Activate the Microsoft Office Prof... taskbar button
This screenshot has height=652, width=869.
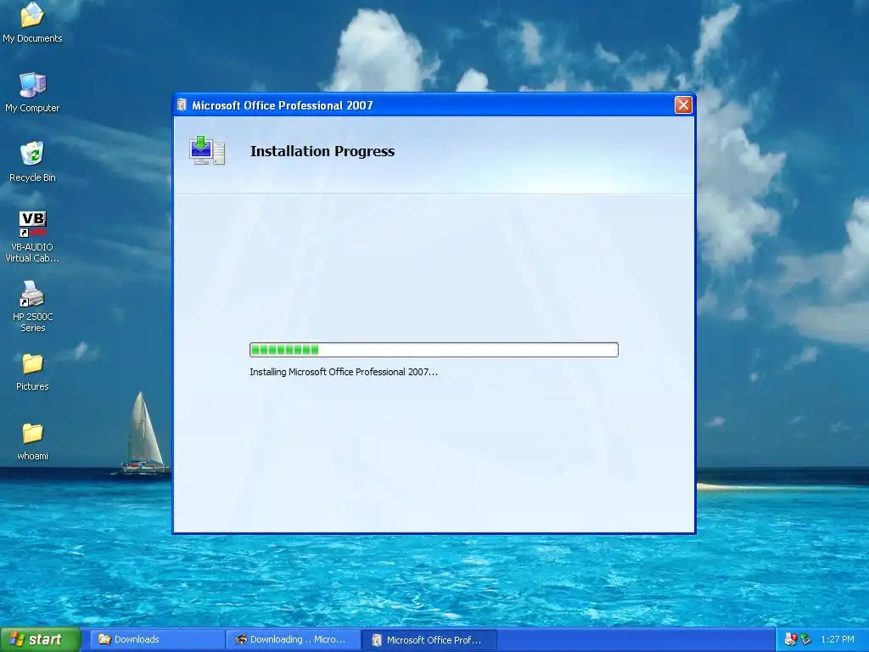click(429, 639)
